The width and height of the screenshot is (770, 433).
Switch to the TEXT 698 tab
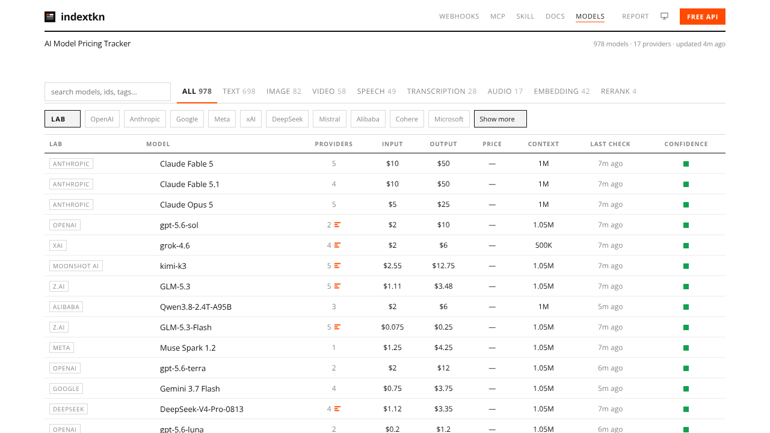pos(239,91)
